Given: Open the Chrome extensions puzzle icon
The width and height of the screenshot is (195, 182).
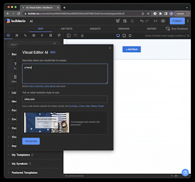Looking at the screenshot, I should click(161, 14).
